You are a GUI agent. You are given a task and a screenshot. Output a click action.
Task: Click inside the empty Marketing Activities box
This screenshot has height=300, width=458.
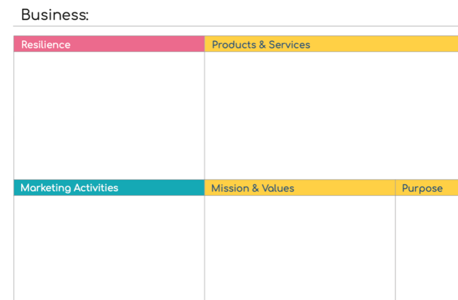coord(109,248)
